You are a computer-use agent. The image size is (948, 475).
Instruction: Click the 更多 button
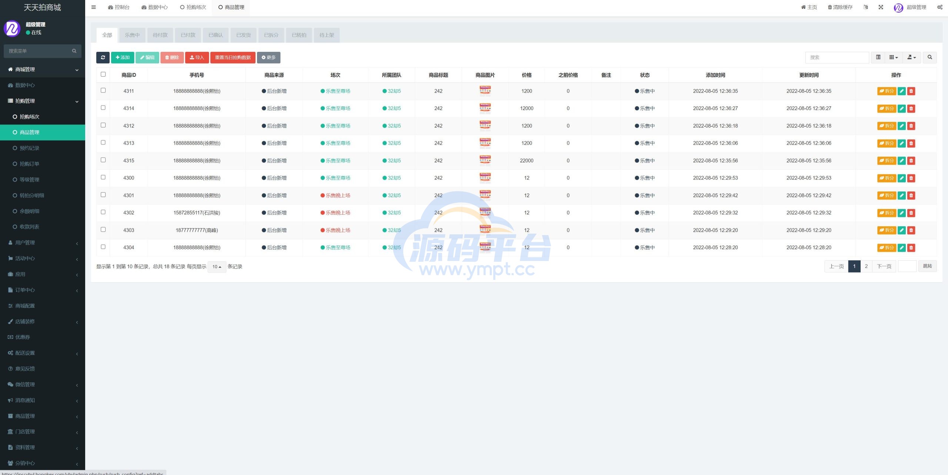pyautogui.click(x=268, y=57)
